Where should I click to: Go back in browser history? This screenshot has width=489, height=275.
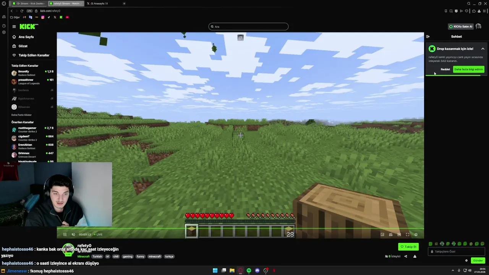tap(12, 11)
